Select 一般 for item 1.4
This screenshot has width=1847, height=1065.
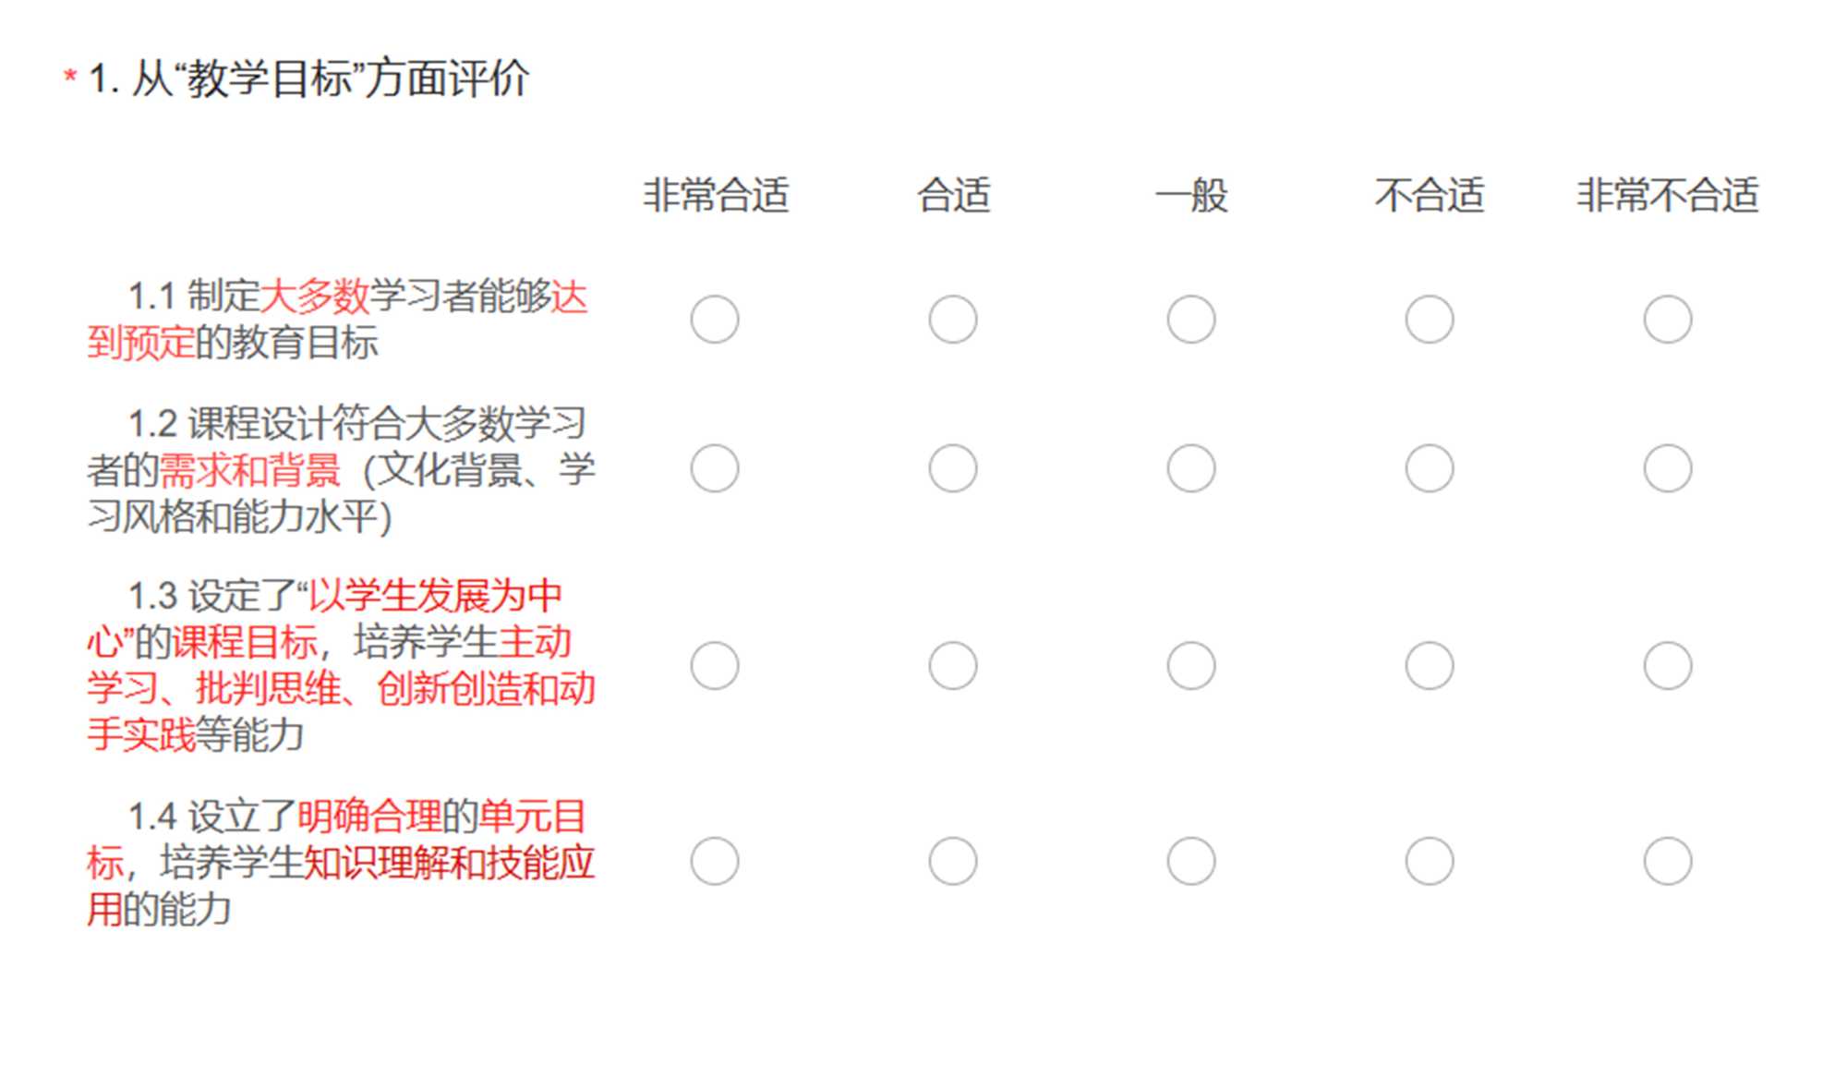coord(1191,861)
